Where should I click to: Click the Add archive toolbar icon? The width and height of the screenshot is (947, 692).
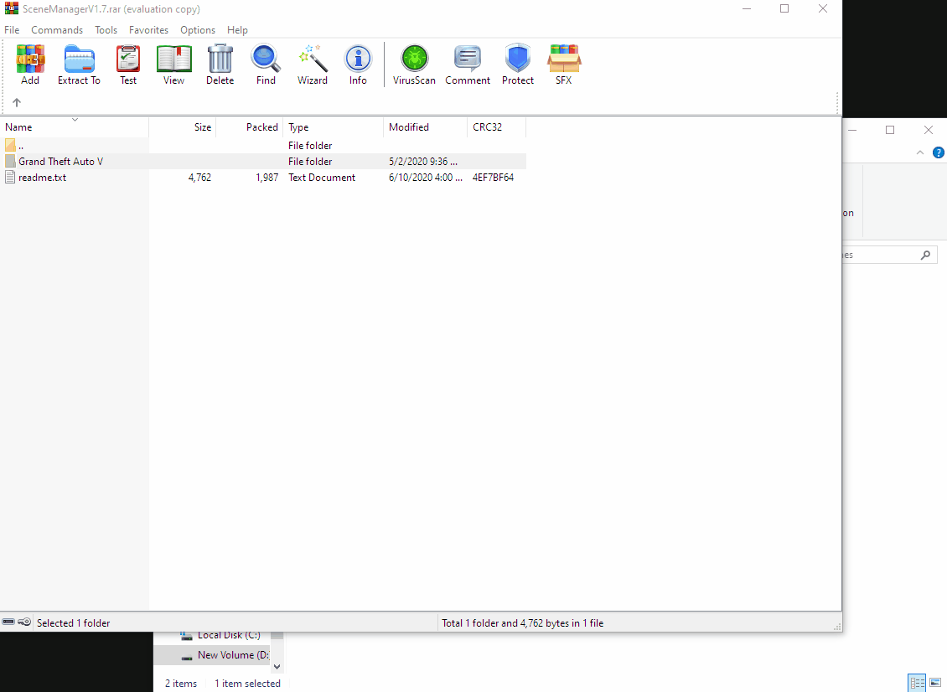click(x=30, y=65)
